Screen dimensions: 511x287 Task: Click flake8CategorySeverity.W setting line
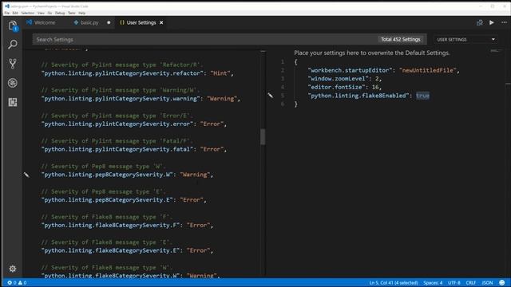coord(130,275)
